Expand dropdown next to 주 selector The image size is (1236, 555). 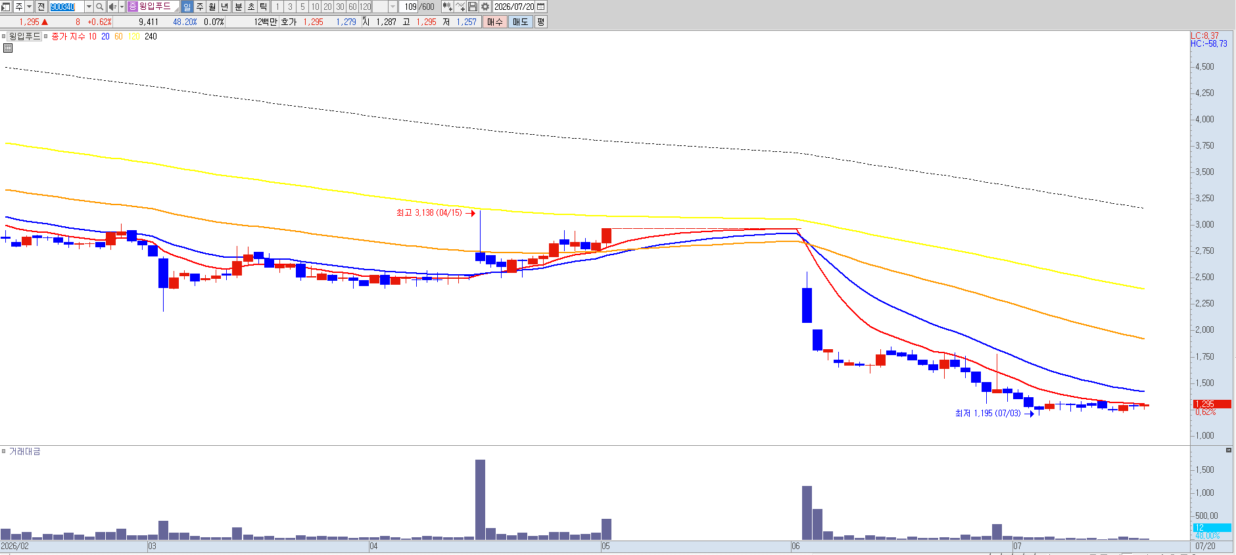pyautogui.click(x=29, y=7)
